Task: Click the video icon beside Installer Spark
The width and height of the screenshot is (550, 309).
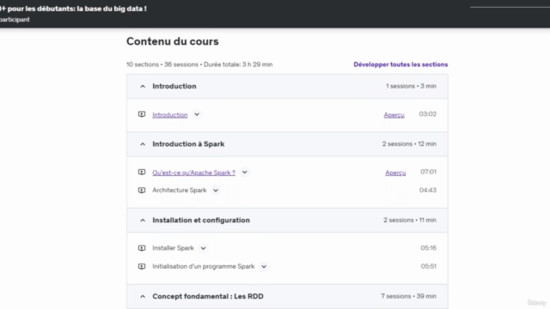Action: 142,248
